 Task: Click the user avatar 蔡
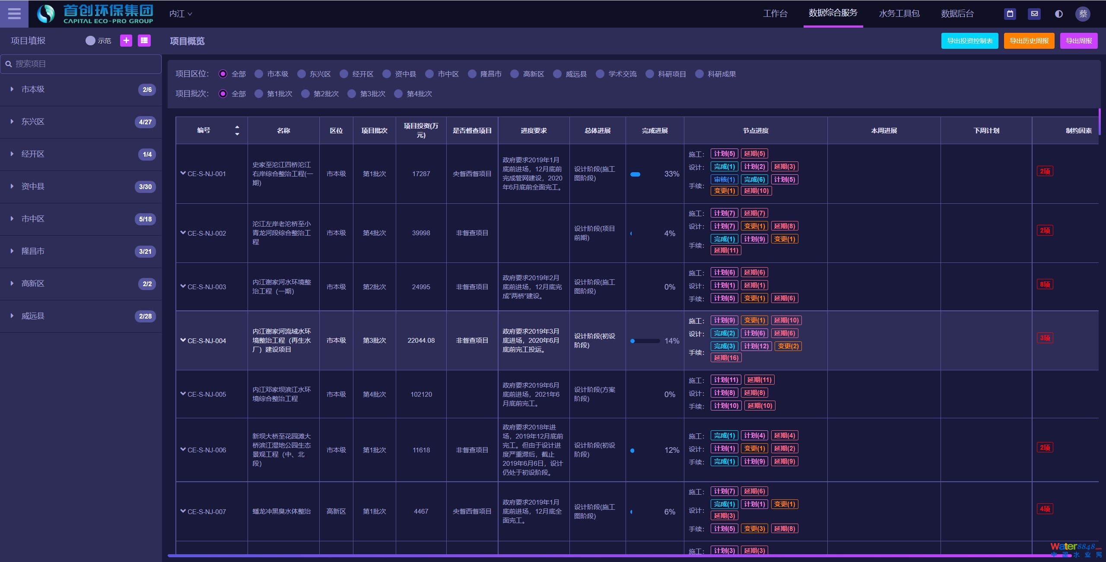coord(1083,14)
